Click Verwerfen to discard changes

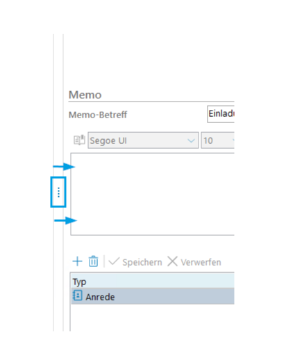click(201, 262)
